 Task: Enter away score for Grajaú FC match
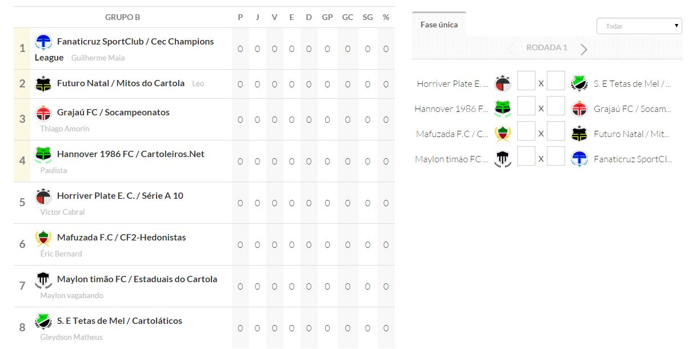pyautogui.click(x=555, y=106)
